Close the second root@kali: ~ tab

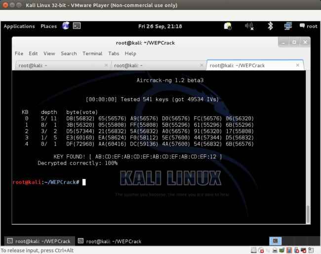tap(201, 65)
